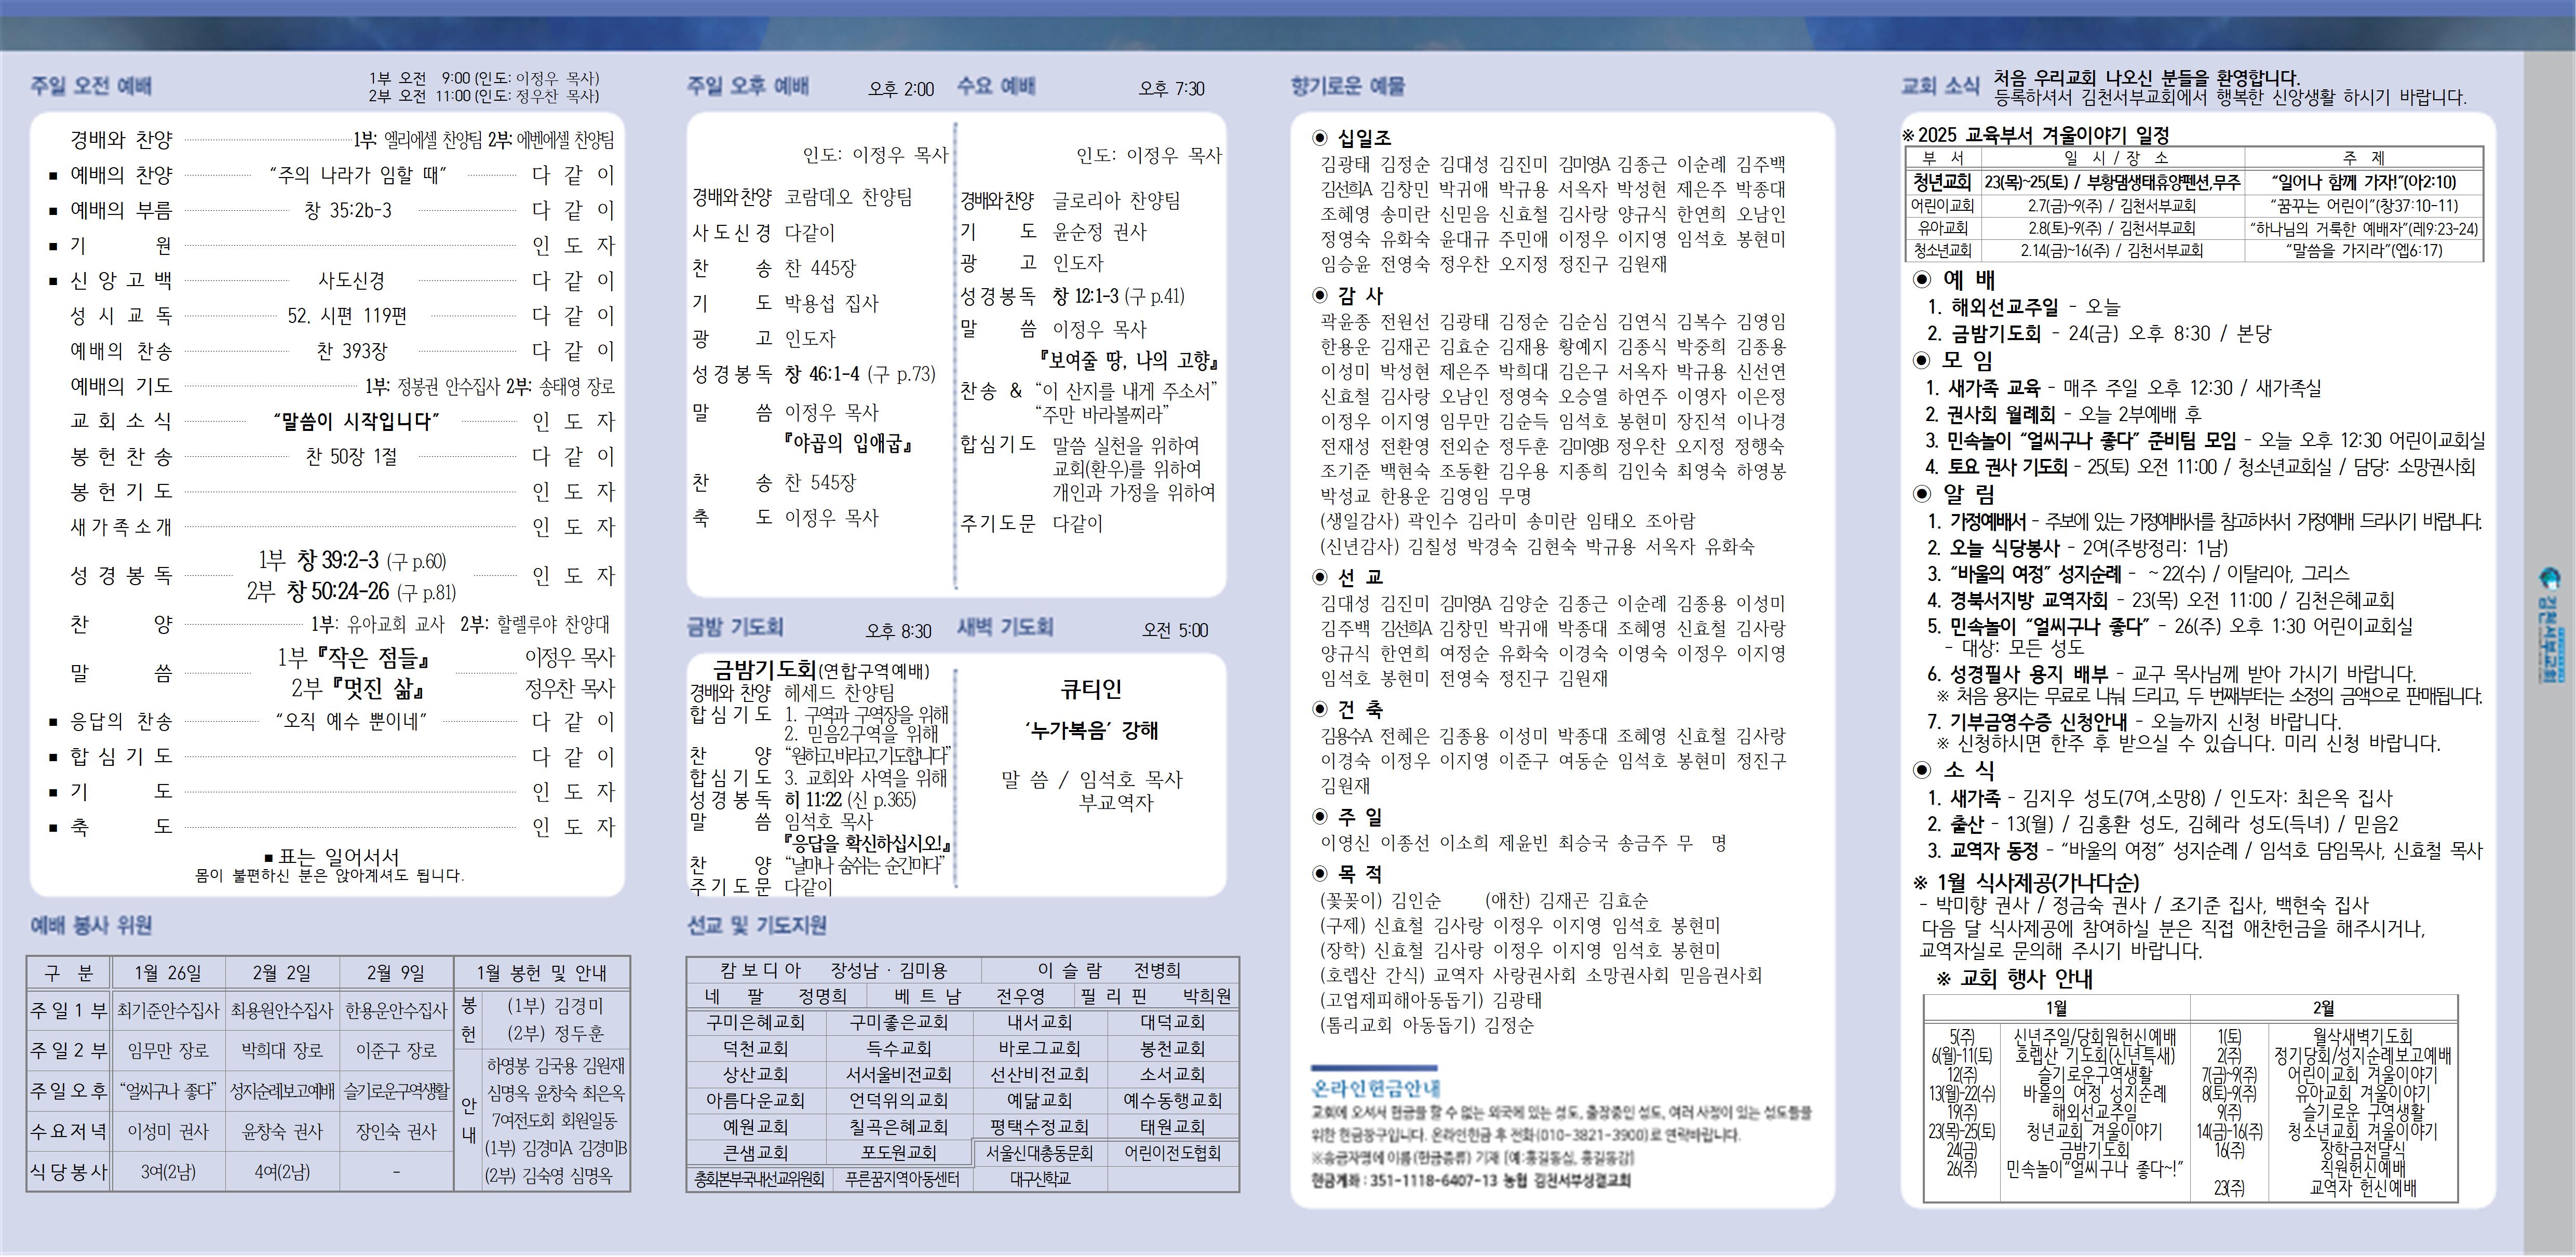
Task: Select the '교회 소식' heading
Action: [x=1939, y=86]
